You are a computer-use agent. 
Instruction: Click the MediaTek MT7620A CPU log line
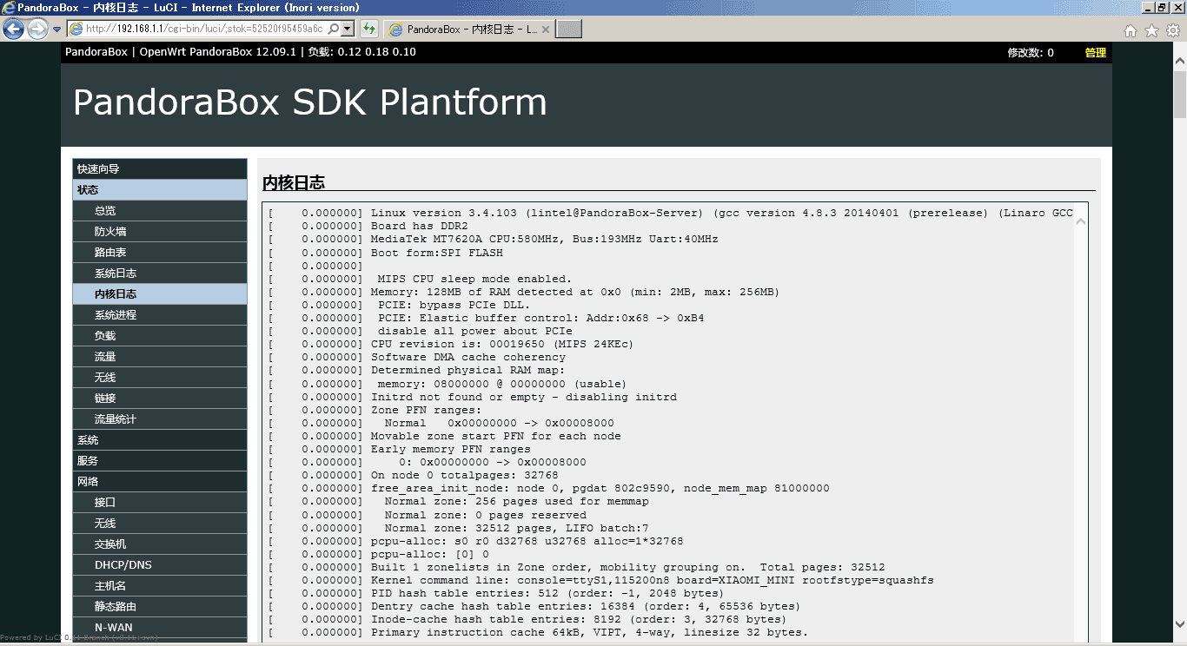493,240
